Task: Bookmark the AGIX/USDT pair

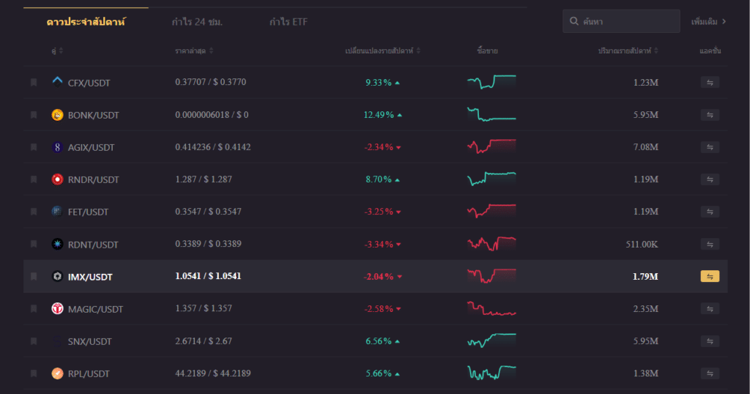Action: 34,147
